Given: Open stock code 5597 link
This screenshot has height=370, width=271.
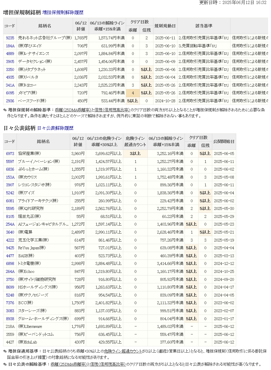Looking at the screenshot, I should coord(10,162).
